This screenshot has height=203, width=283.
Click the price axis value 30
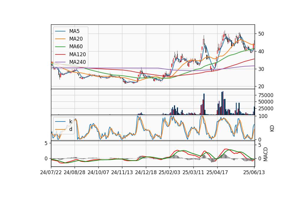click(261, 69)
